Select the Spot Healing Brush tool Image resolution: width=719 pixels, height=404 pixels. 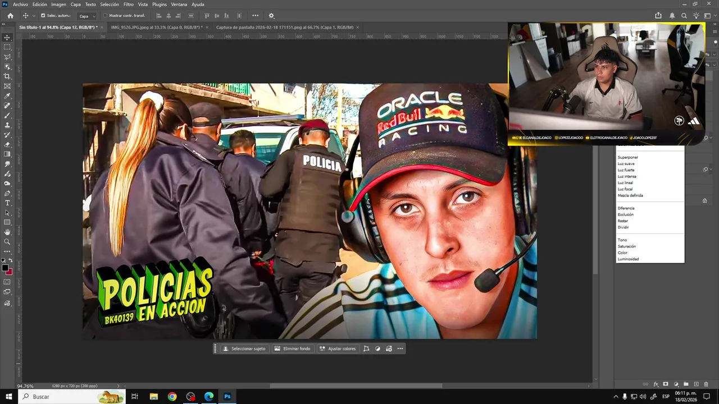coord(7,105)
